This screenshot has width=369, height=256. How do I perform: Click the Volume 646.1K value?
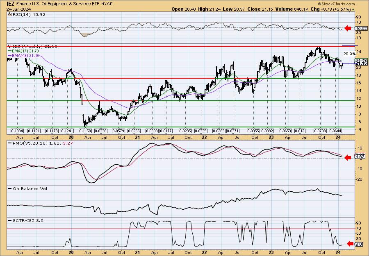point(292,9)
